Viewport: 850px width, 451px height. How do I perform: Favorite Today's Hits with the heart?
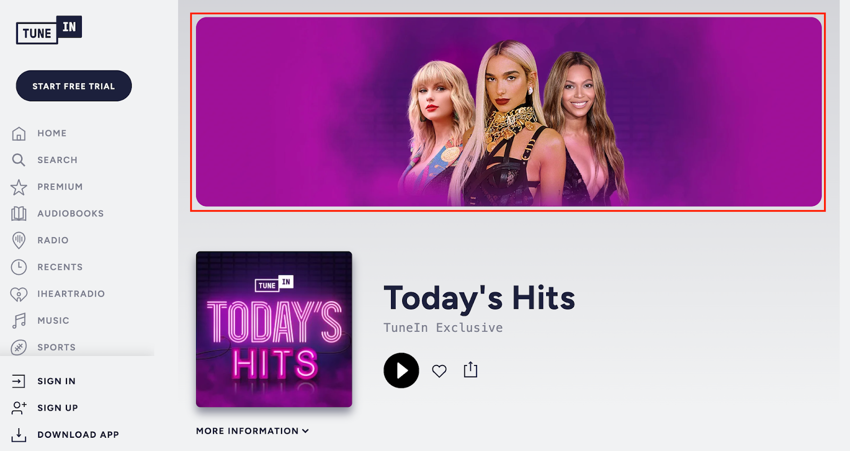click(439, 371)
